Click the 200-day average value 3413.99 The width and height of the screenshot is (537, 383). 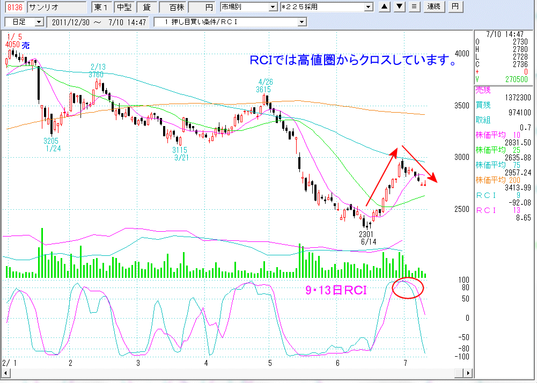[x=518, y=188]
